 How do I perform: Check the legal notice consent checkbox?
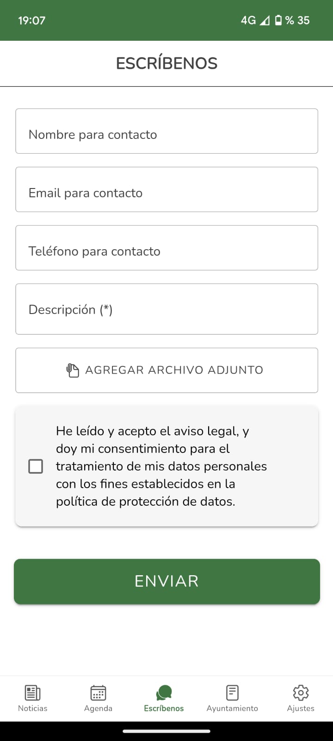coord(36,466)
